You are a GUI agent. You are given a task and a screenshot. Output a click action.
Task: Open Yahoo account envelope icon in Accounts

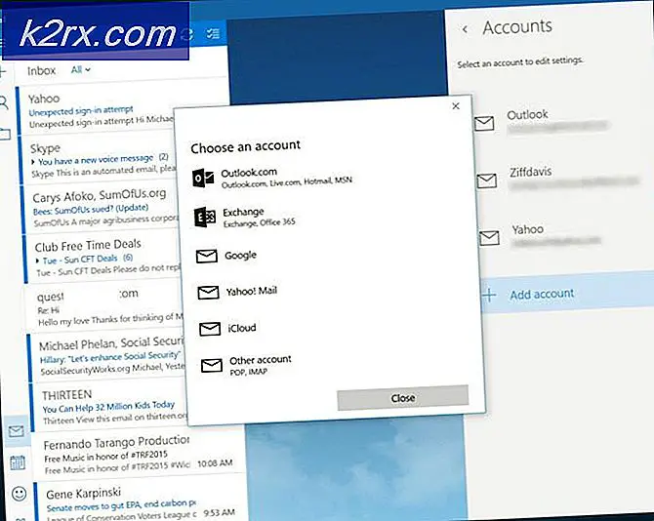pos(489,238)
